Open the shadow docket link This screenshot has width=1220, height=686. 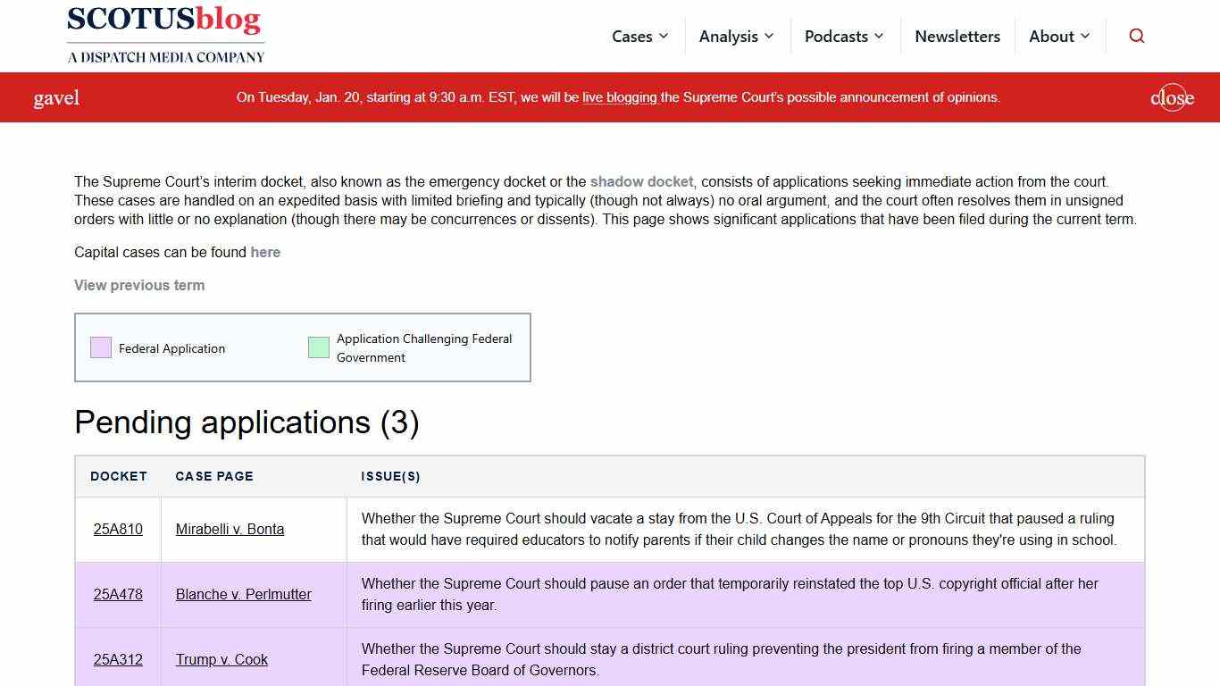click(641, 181)
